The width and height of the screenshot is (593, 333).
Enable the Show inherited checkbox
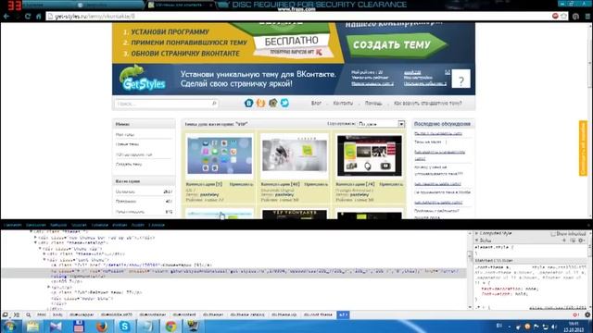pyautogui.click(x=553, y=234)
